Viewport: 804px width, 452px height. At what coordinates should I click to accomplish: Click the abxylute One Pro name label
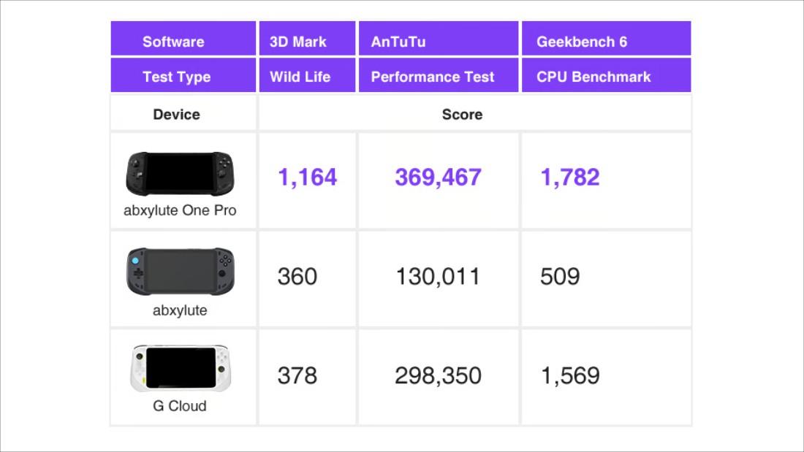click(180, 211)
